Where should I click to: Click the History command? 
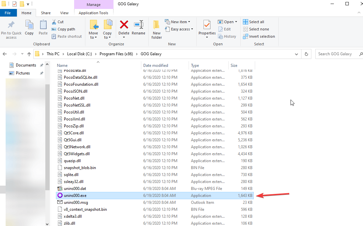tap(227, 36)
